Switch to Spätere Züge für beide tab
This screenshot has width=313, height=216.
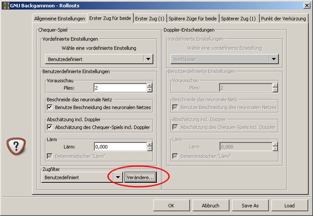(192, 19)
